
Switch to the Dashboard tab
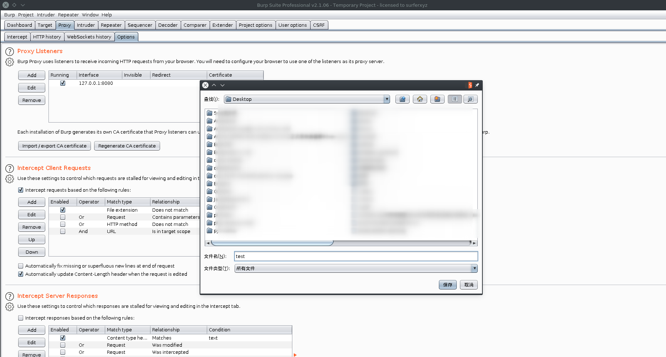[x=20, y=25]
